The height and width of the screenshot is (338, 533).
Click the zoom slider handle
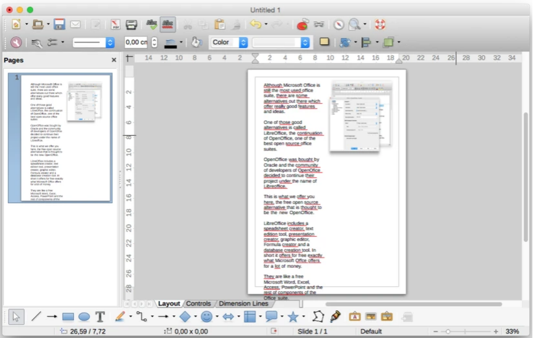[448, 332]
